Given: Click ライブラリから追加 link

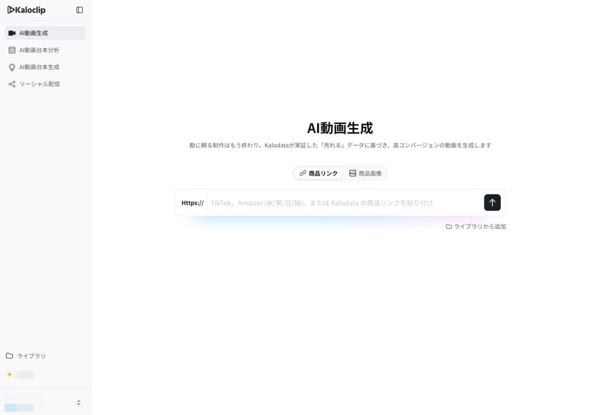Looking at the screenshot, I should 476,227.
